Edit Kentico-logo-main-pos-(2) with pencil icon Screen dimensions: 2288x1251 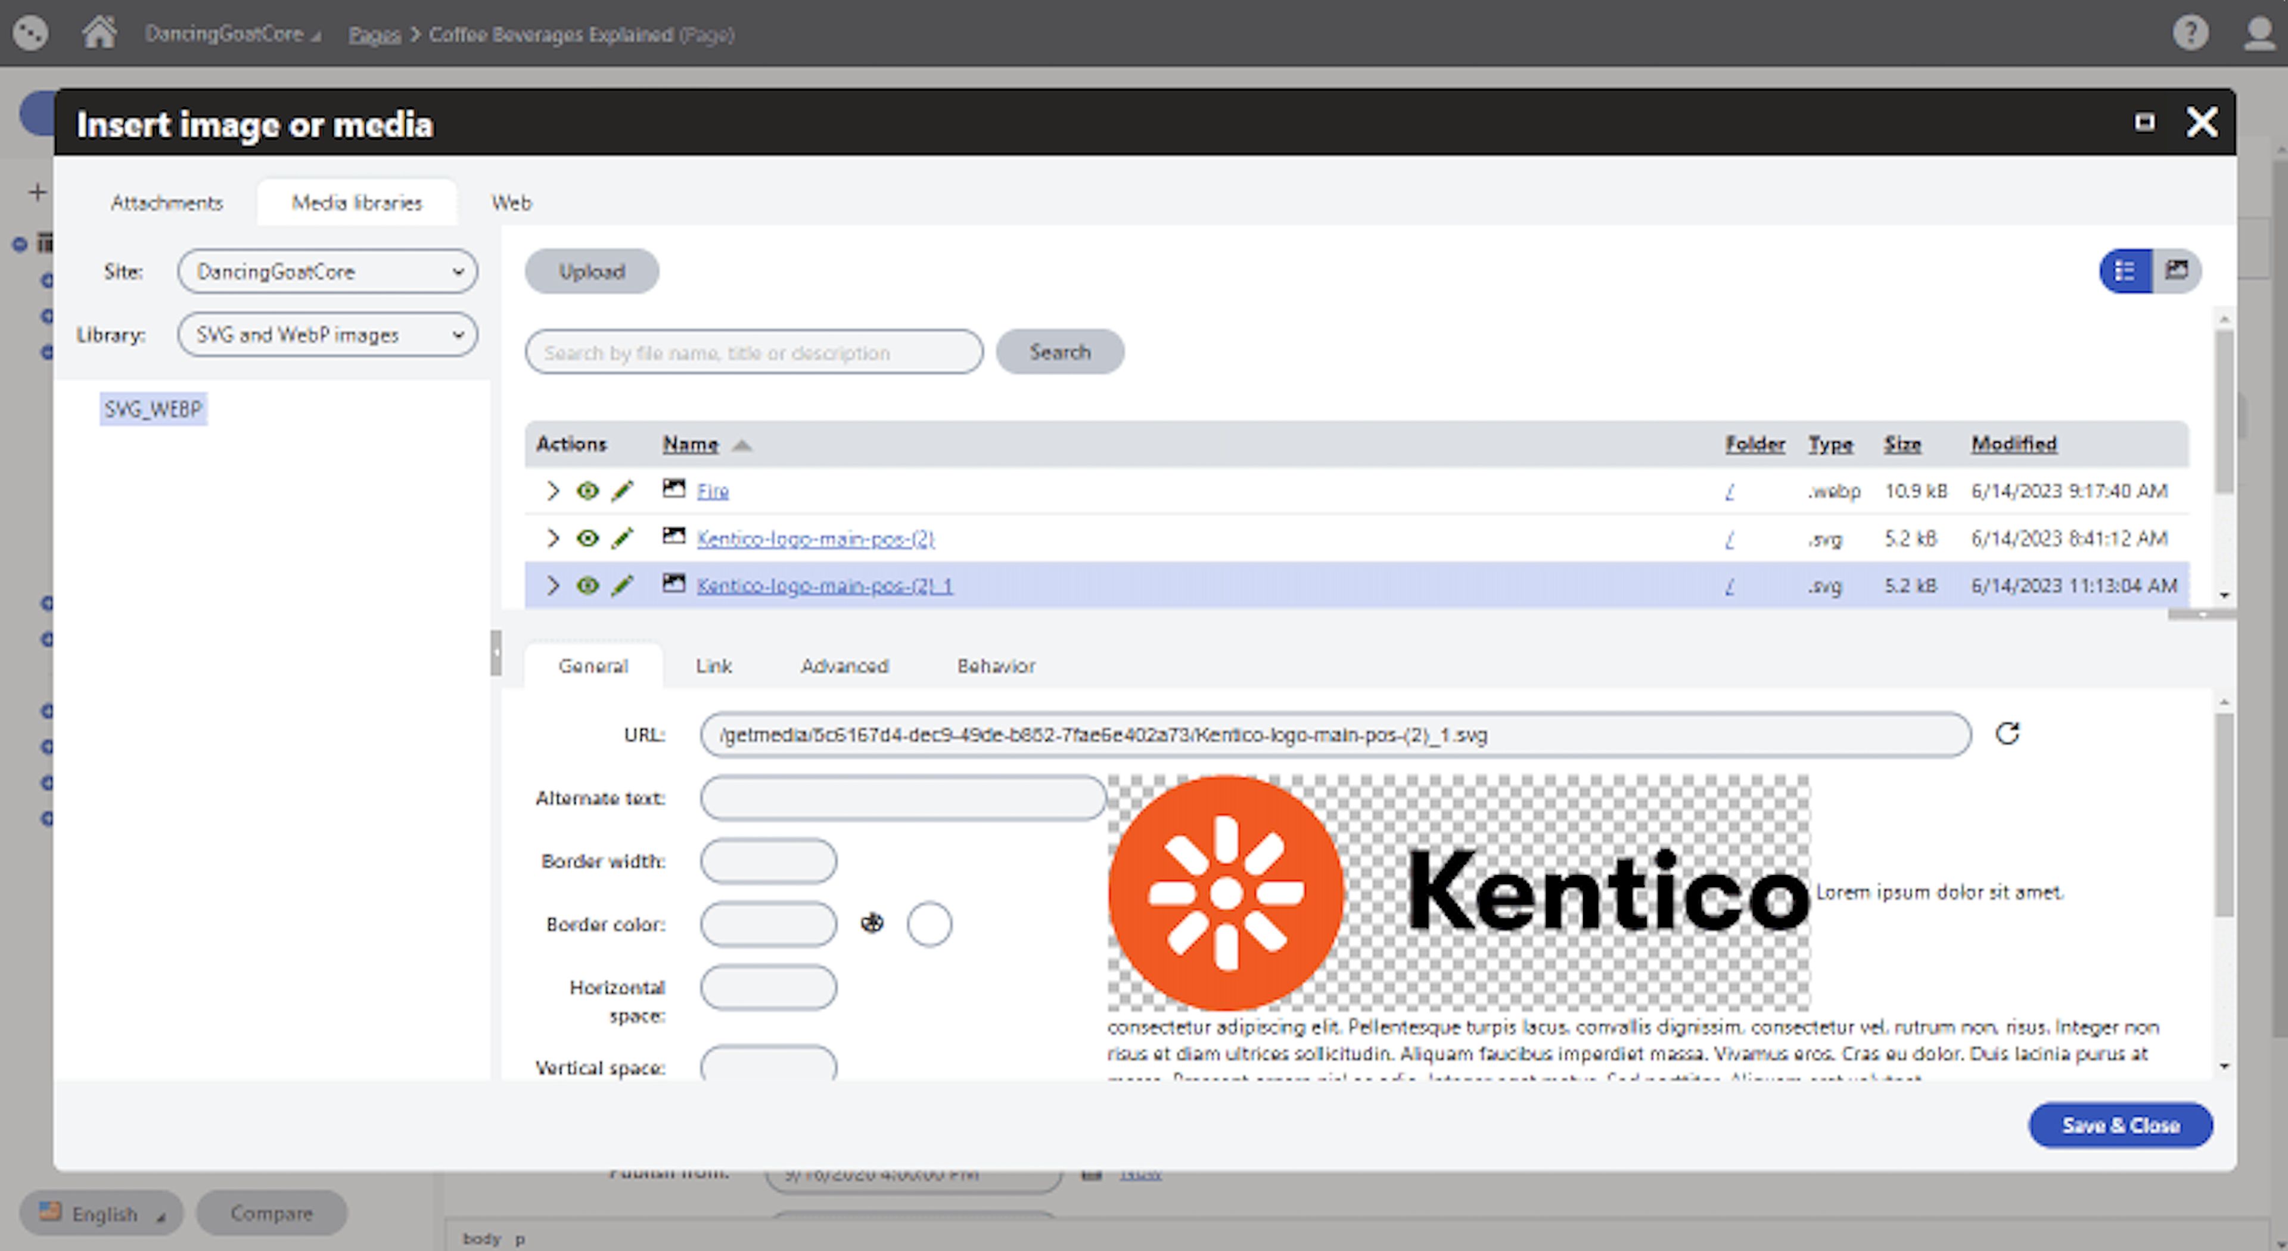point(623,538)
